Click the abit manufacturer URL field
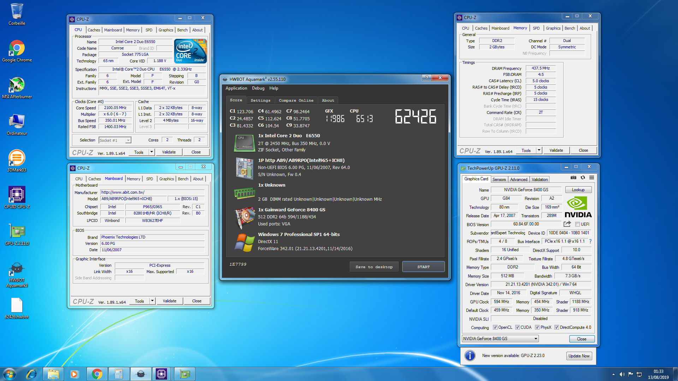Screen dimensions: 678x381 pyautogui.click(x=152, y=192)
